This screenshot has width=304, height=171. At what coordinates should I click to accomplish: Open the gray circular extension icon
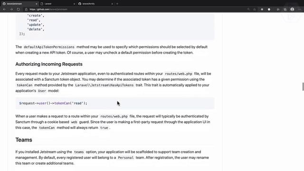click(262, 9)
